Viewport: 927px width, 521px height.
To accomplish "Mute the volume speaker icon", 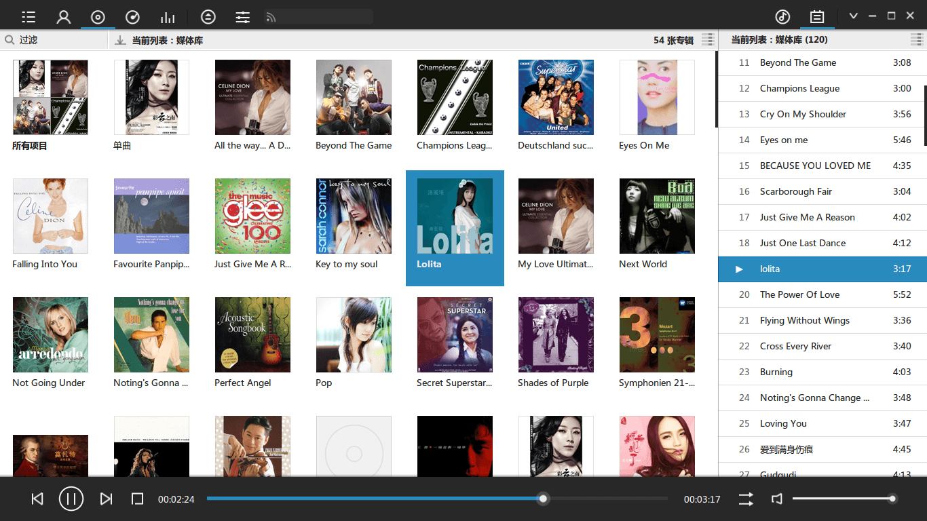I will (776, 499).
